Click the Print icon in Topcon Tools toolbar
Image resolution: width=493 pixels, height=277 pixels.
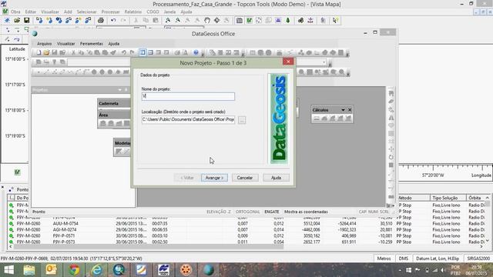pyautogui.click(x=101, y=21)
